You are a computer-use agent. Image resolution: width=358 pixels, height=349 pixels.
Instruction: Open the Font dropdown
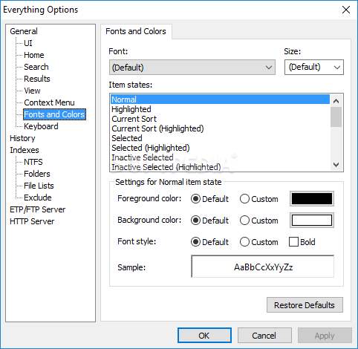click(x=192, y=68)
